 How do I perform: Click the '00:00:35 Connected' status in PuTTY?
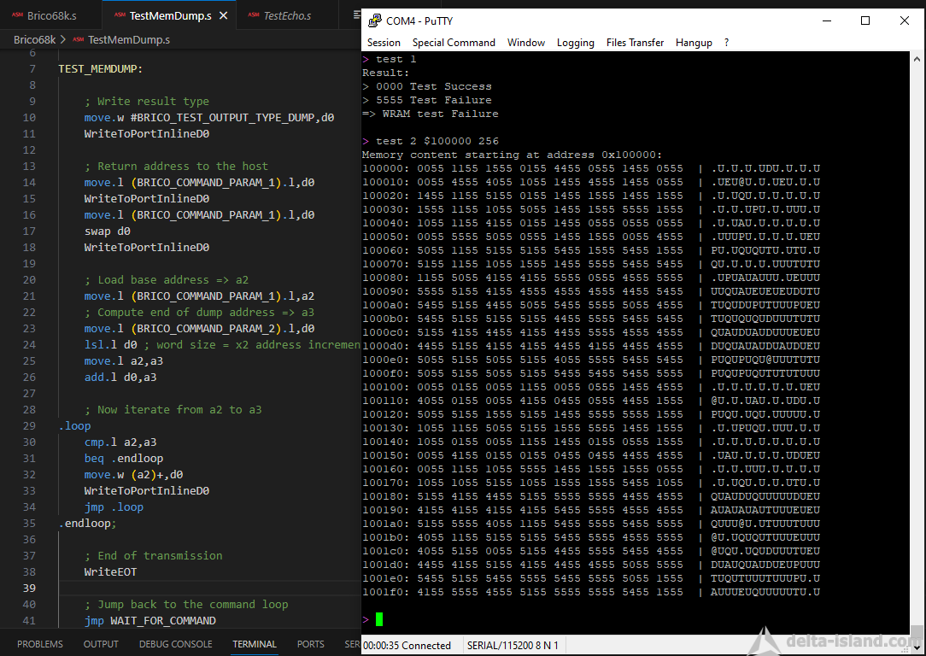[x=407, y=646]
